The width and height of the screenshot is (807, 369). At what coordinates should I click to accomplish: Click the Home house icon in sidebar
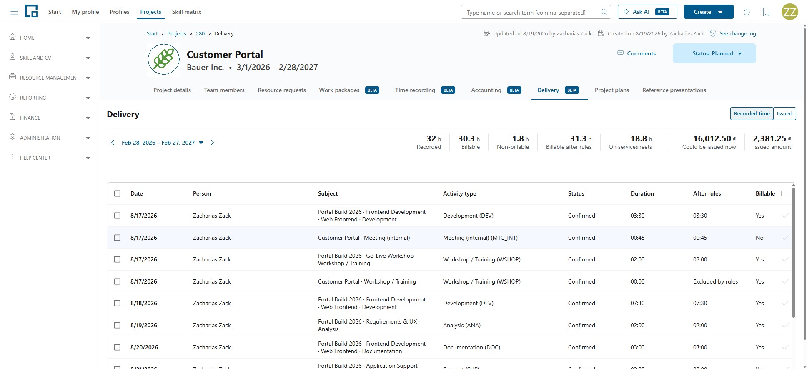(x=13, y=37)
